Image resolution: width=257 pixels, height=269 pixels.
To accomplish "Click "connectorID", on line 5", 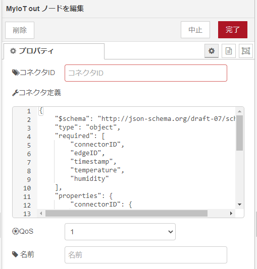I will click(97, 145).
